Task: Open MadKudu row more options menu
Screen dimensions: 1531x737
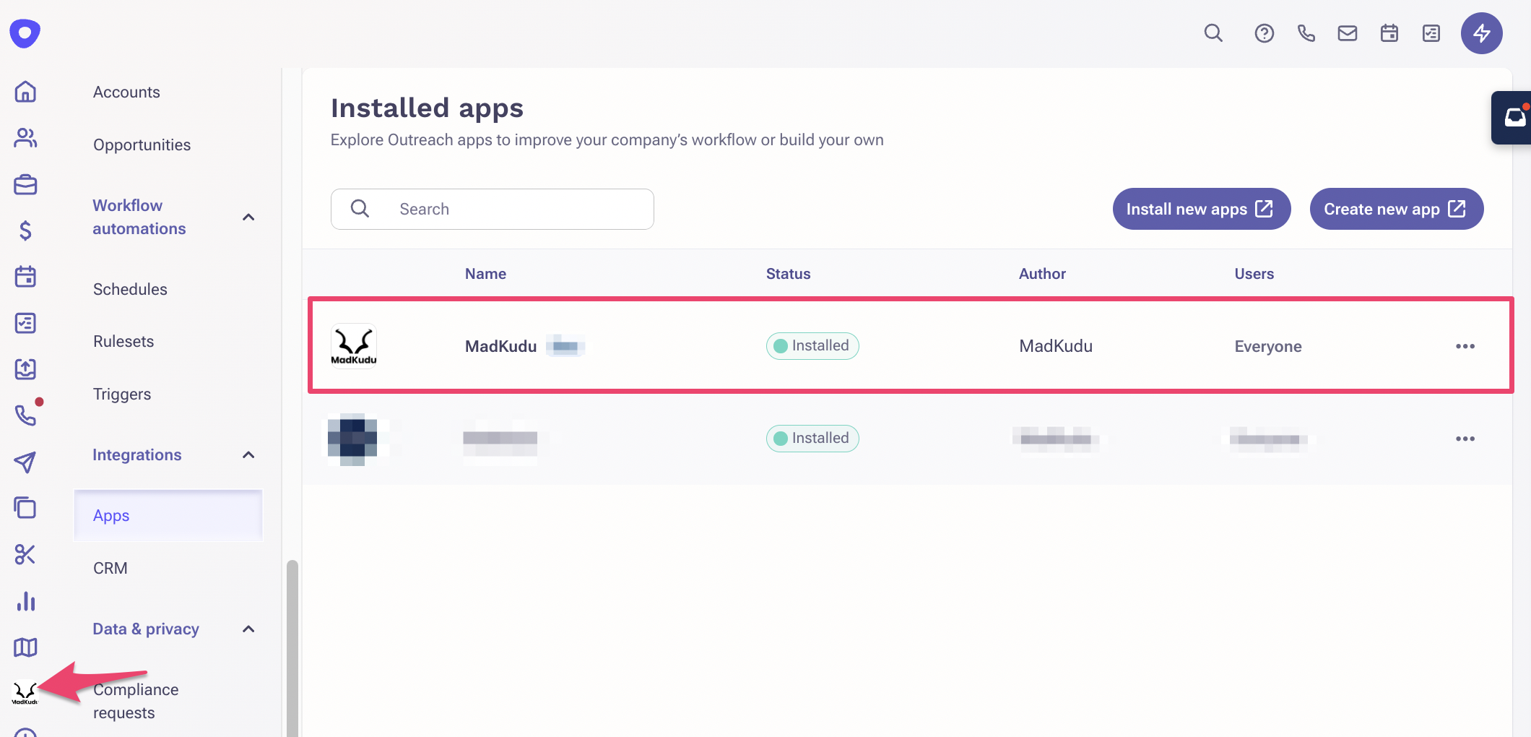Action: pos(1465,346)
